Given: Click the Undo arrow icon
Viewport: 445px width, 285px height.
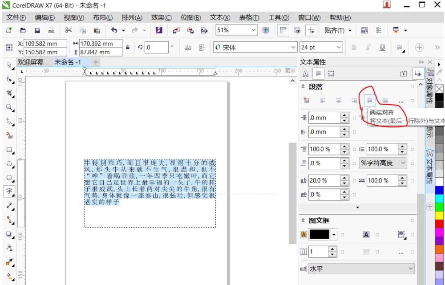Looking at the screenshot, I should point(114,30).
